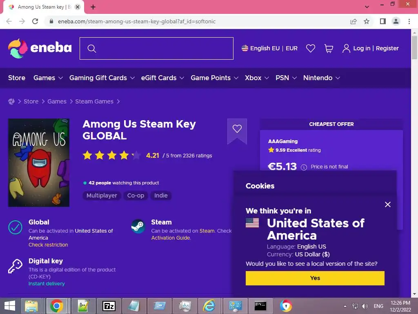Viewport: 418px width, 314px height.
Task: Click Register link
Action: (387, 48)
